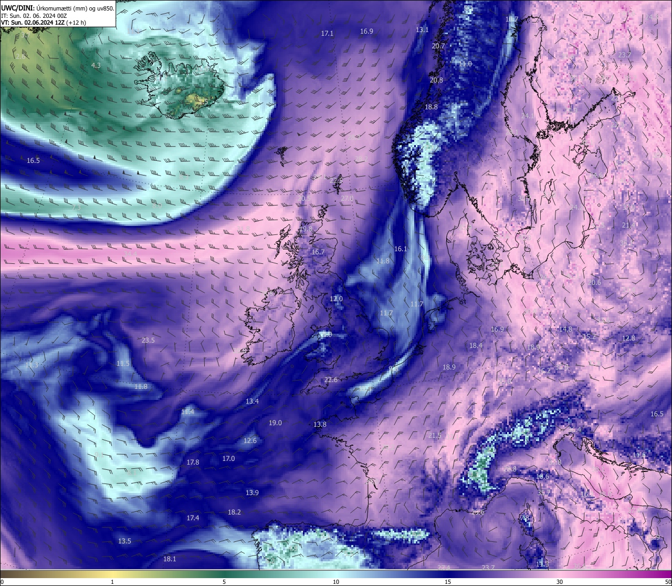Click the 17.0 value label
The image size is (672, 586).
coord(228,459)
